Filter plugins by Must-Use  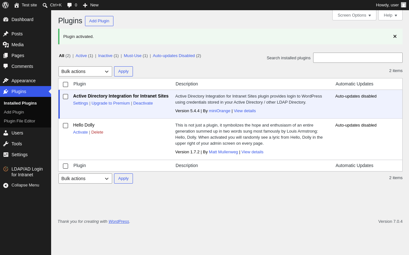coord(133,56)
